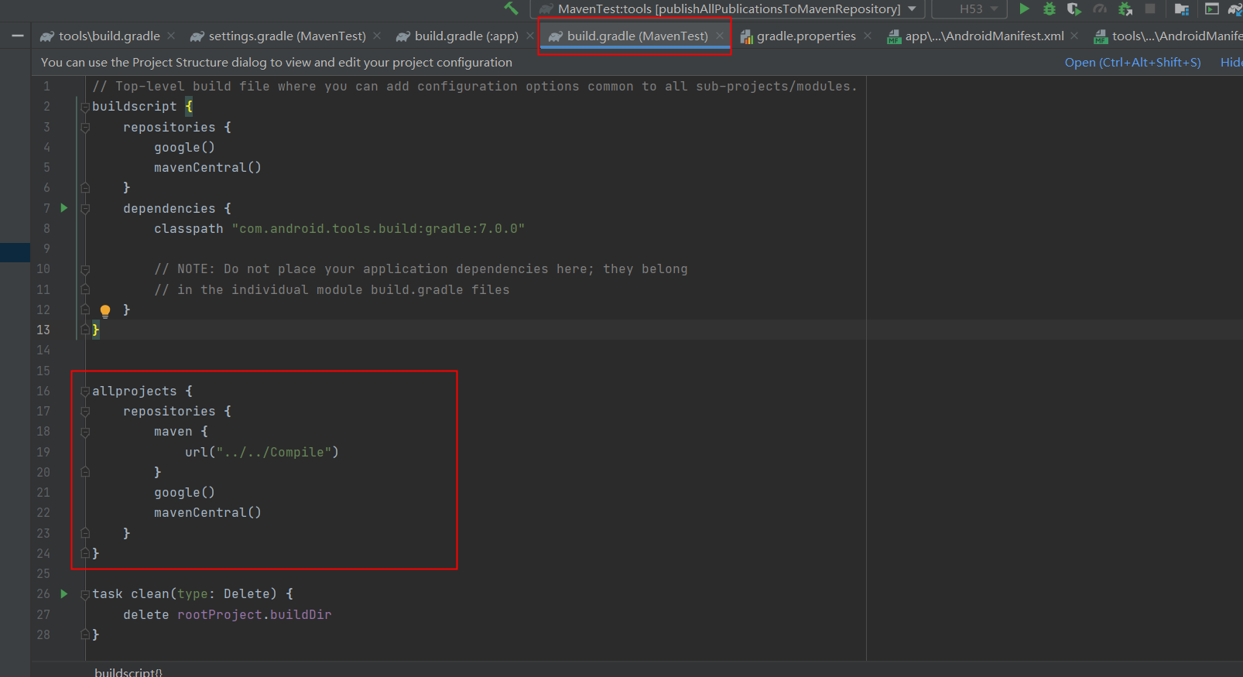Screen dimensions: 1243x677
Task: Open the H53 device selector dropdown
Action: [969, 9]
